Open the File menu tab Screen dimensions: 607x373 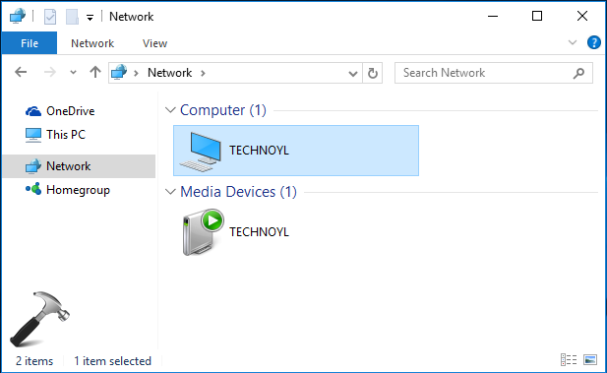point(30,43)
